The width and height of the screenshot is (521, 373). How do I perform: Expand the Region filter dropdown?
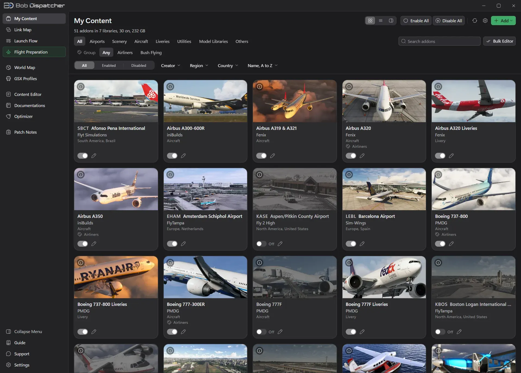(199, 65)
